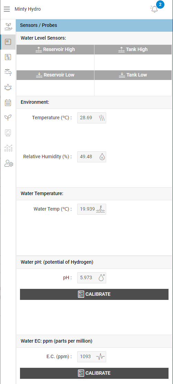The image size is (173, 384).
Task: Click the E.C. CALIBRATE button
Action: (x=94, y=373)
